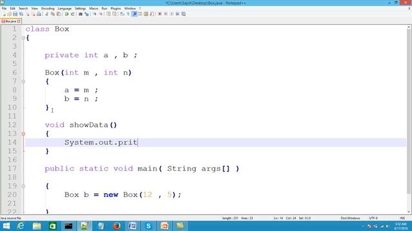Click the Open file toolbar icon
Viewport: 412px width, 231px height.
[9, 14]
